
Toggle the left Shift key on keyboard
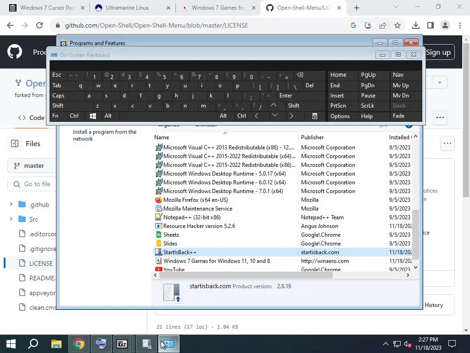[x=71, y=106]
